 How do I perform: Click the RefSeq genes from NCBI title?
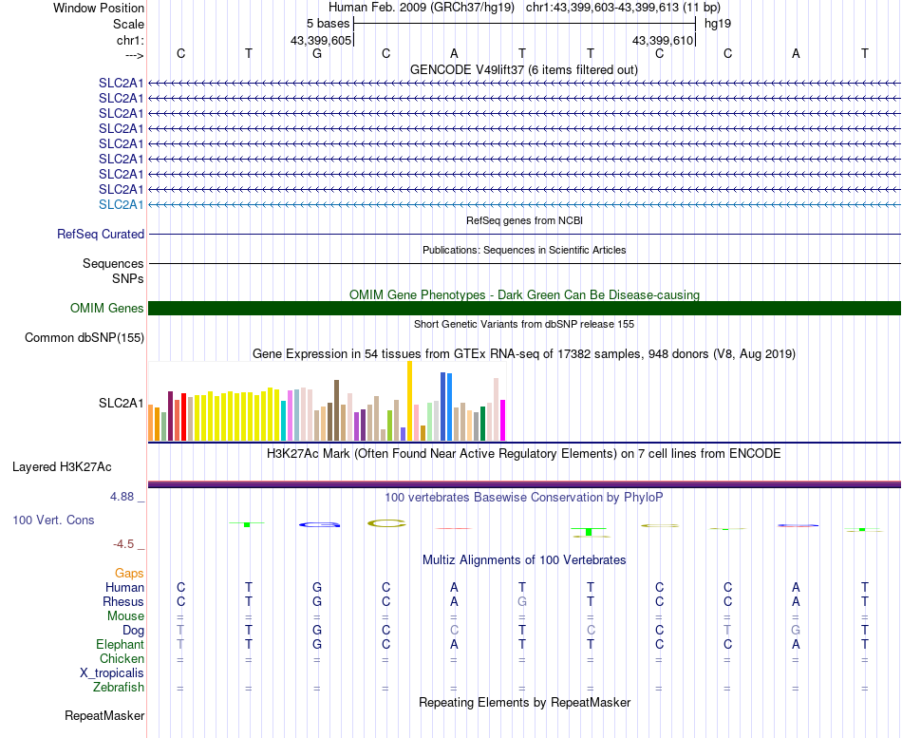click(x=524, y=220)
